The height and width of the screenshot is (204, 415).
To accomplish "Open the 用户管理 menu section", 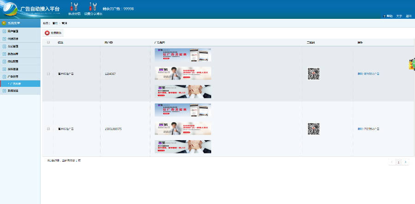I will pos(20,31).
